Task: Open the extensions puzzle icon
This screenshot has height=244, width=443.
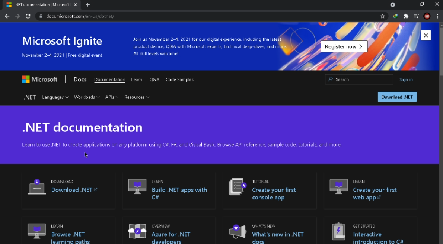Action: pyautogui.click(x=406, y=16)
